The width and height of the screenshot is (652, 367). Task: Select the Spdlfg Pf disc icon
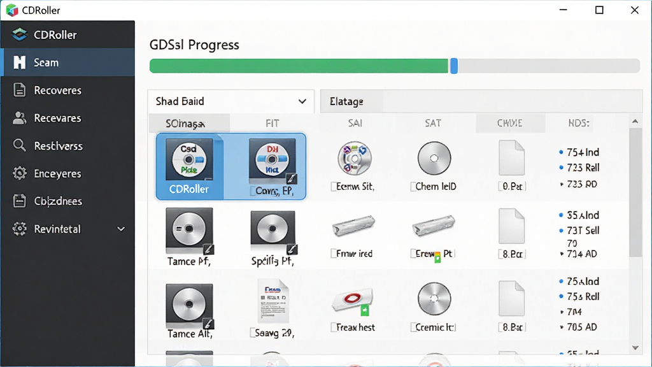[273, 232]
